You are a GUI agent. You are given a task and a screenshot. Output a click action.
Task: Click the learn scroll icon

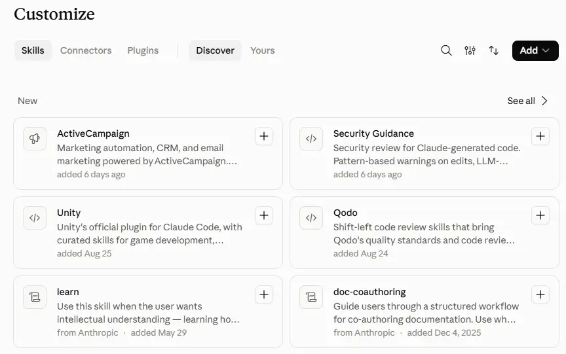pyautogui.click(x=35, y=297)
